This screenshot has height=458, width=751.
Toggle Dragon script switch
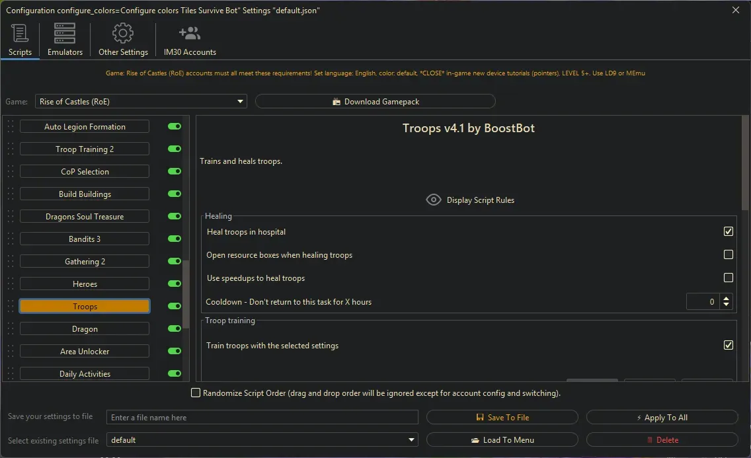coord(175,328)
